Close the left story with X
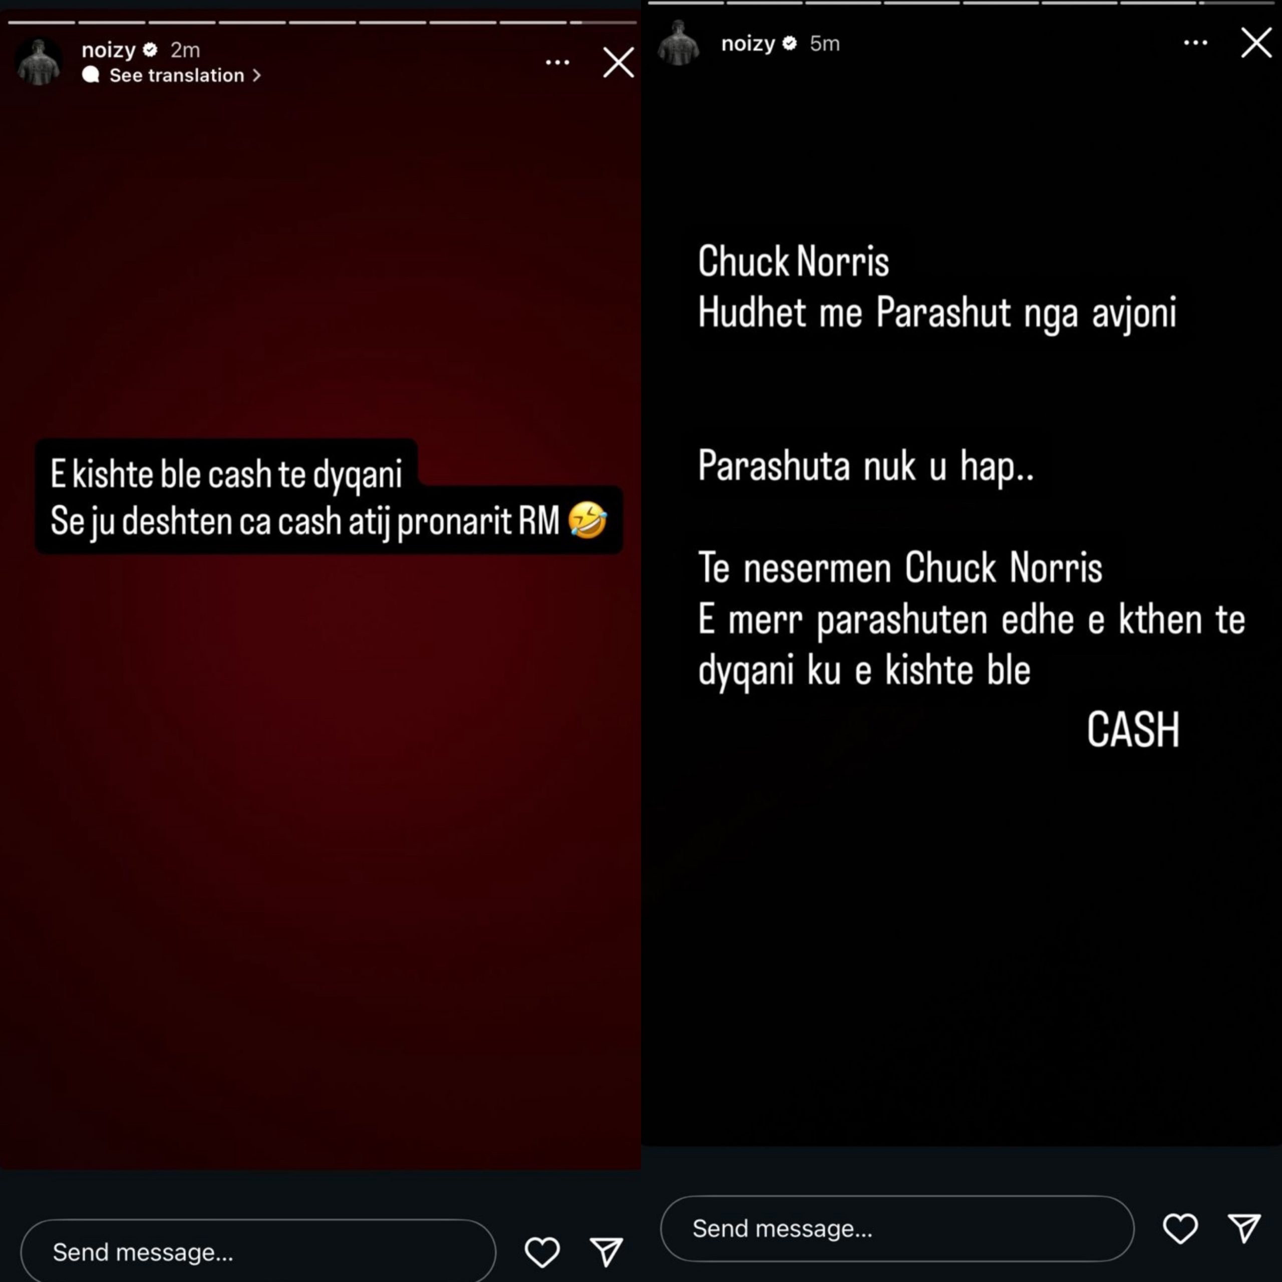1282x1282 pixels. [x=618, y=63]
